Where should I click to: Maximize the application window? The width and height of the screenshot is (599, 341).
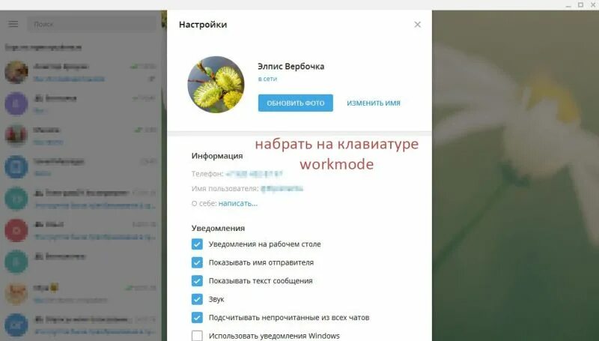(x=580, y=5)
